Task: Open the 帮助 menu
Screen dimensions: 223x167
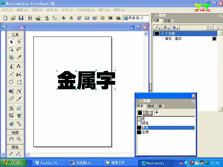Action: click(119, 10)
